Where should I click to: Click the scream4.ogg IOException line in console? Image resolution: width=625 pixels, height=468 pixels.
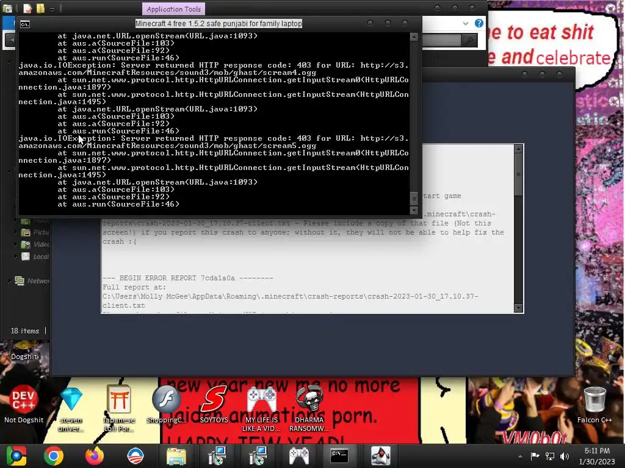coord(214,69)
